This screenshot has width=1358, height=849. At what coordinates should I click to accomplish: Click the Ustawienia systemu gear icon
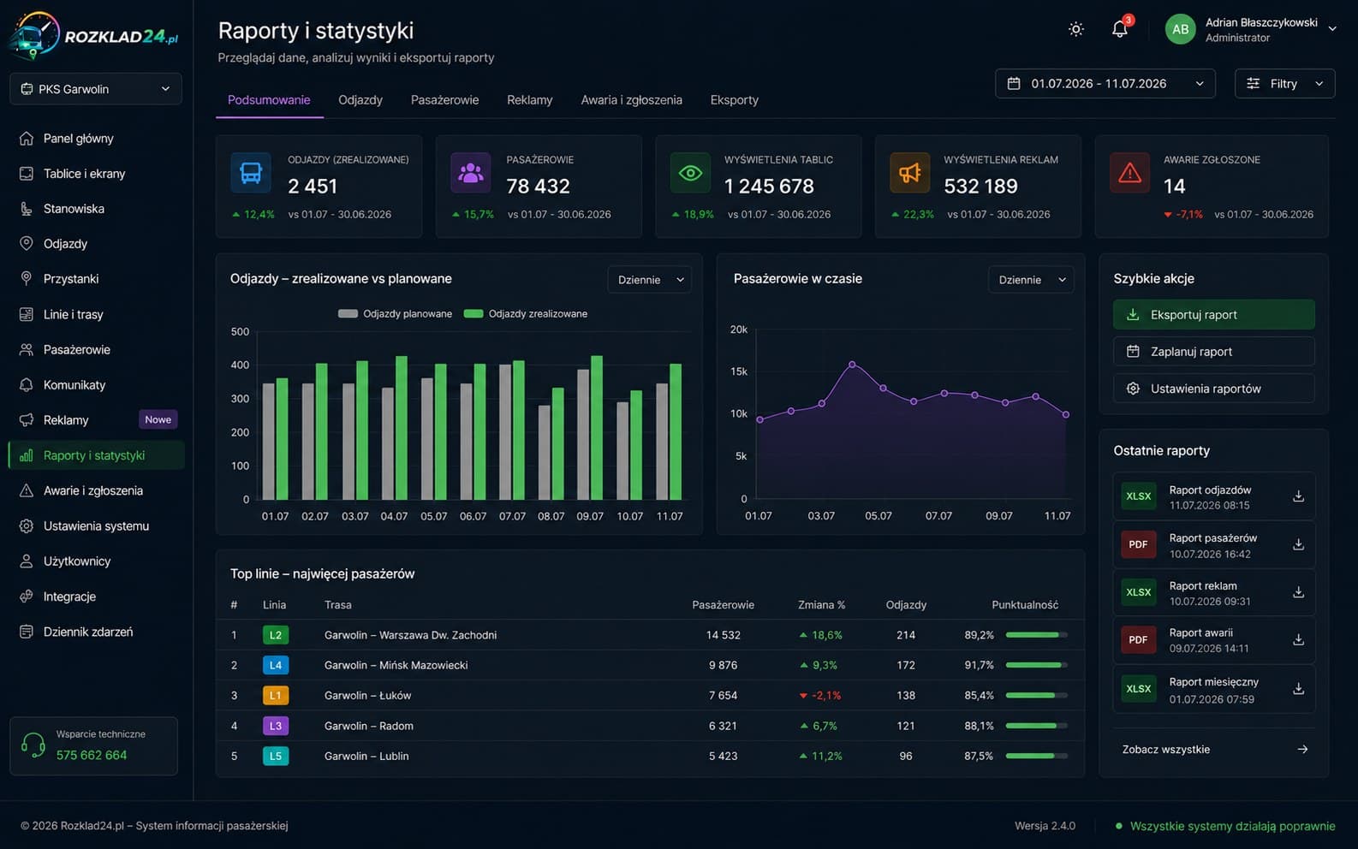(x=27, y=525)
